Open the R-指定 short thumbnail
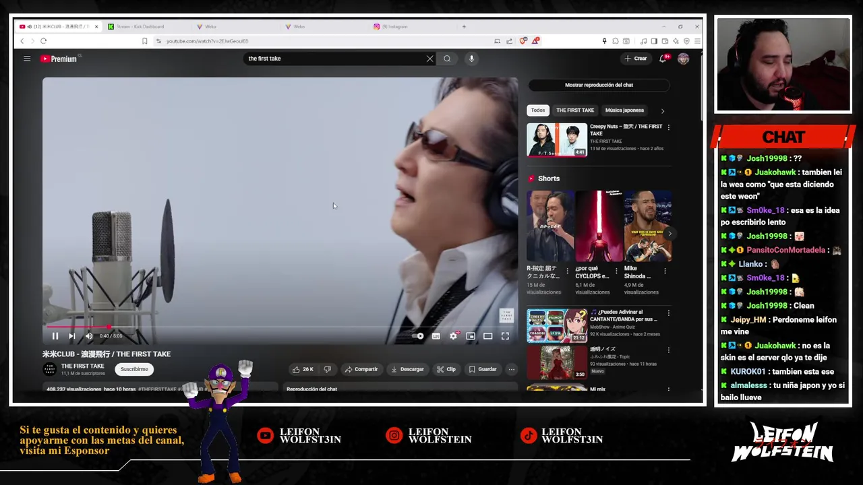 click(551, 226)
